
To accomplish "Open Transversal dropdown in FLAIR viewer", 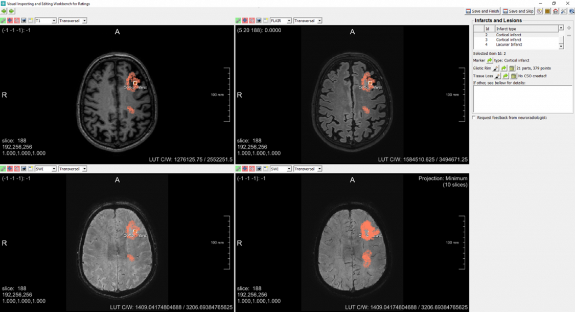I will coord(308,21).
